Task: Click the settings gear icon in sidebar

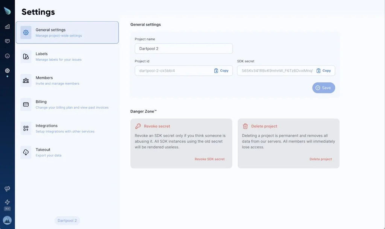Action: pos(7,70)
